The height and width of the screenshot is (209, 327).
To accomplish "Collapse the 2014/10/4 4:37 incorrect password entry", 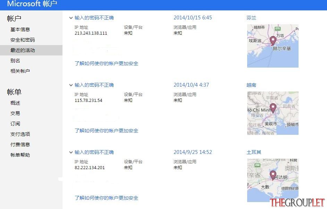I will [71, 85].
